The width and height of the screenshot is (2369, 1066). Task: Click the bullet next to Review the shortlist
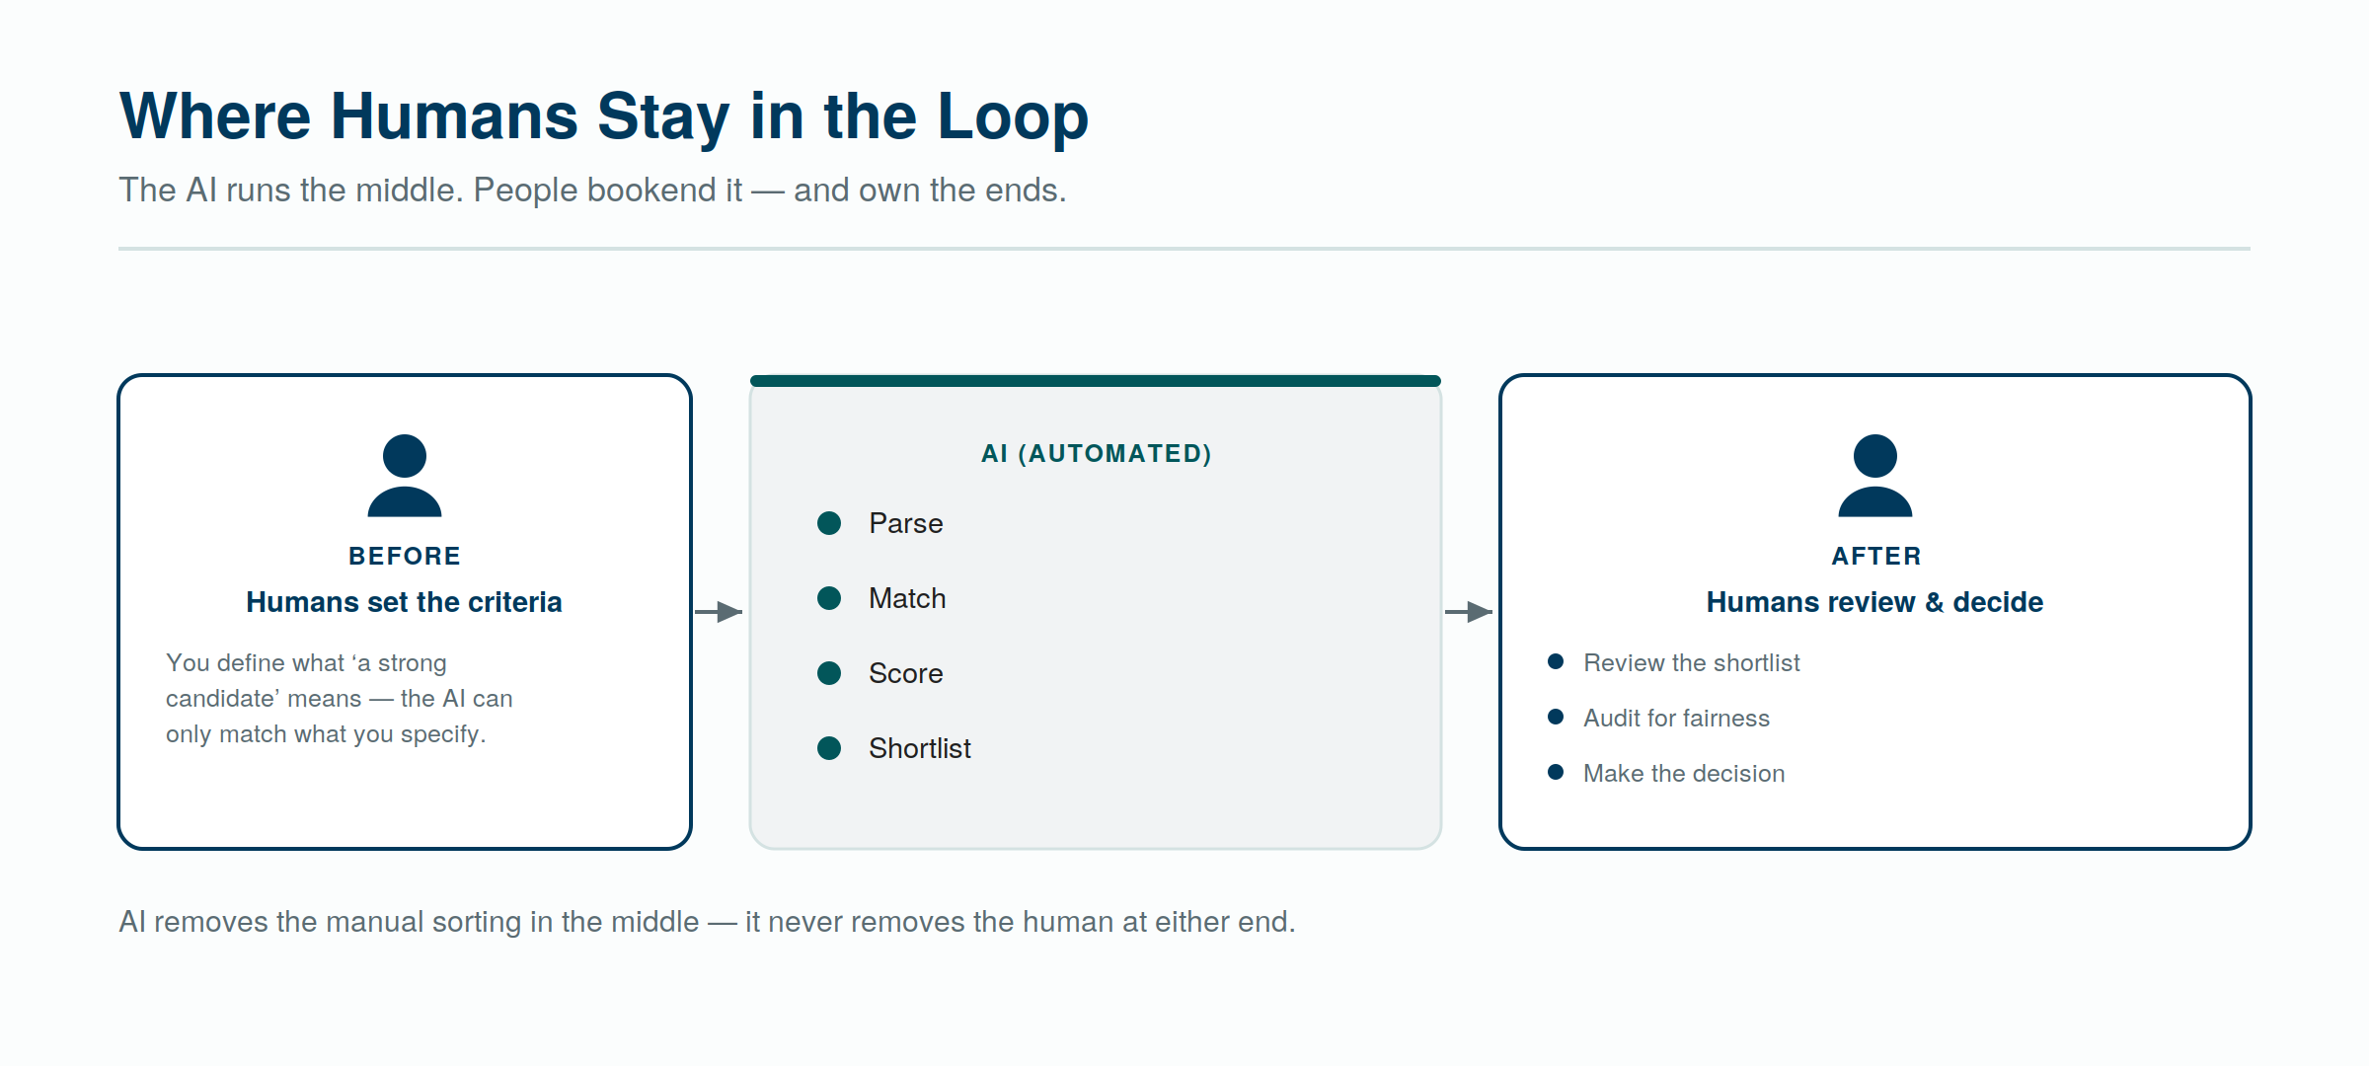[1556, 661]
